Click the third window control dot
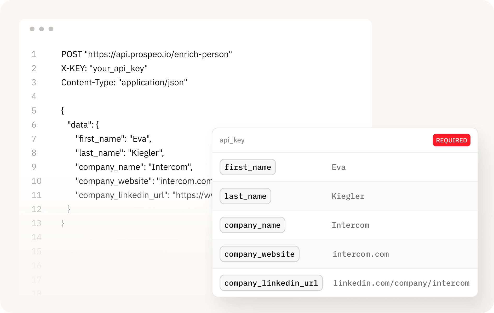The height and width of the screenshot is (313, 494). point(51,29)
